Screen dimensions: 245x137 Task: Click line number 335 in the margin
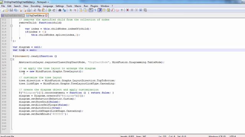[4, 93]
